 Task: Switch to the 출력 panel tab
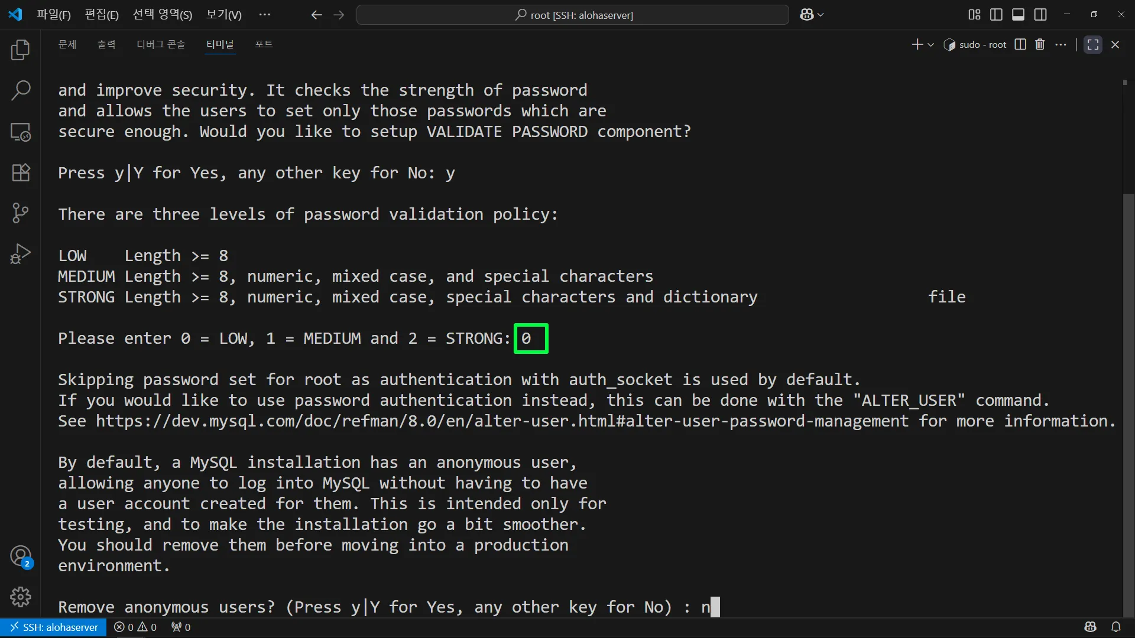tap(106, 44)
